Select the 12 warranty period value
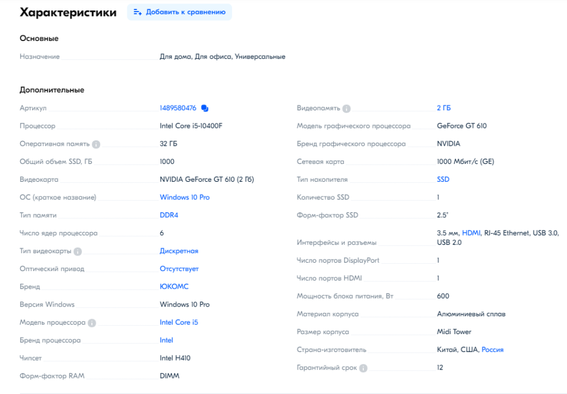This screenshot has height=394, width=567. click(x=440, y=367)
